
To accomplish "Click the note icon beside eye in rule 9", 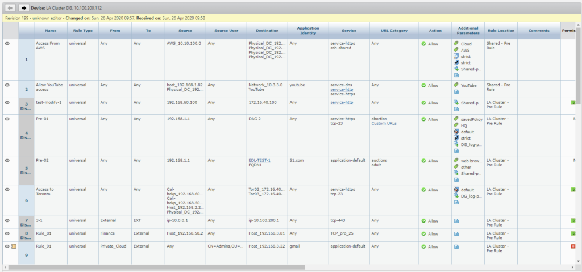I will click(13, 246).
